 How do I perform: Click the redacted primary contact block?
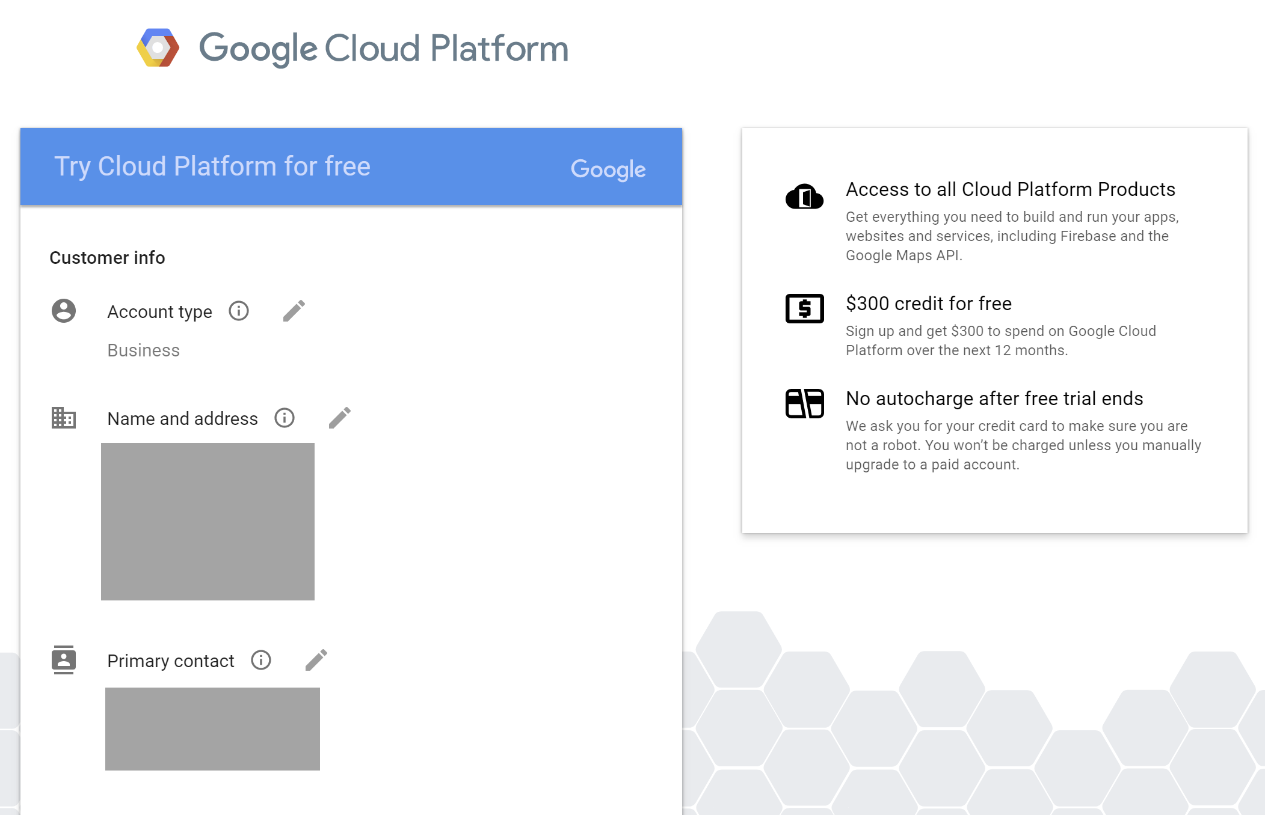click(212, 729)
